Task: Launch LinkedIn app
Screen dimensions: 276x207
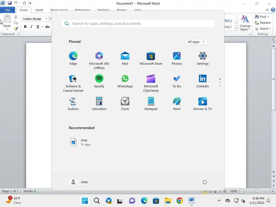Action: [x=203, y=81]
